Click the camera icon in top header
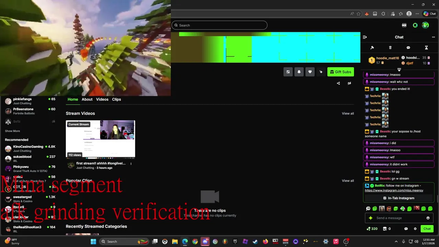 pyautogui.click(x=404, y=25)
